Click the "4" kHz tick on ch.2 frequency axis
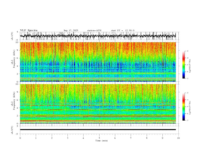 pos(18,108)
